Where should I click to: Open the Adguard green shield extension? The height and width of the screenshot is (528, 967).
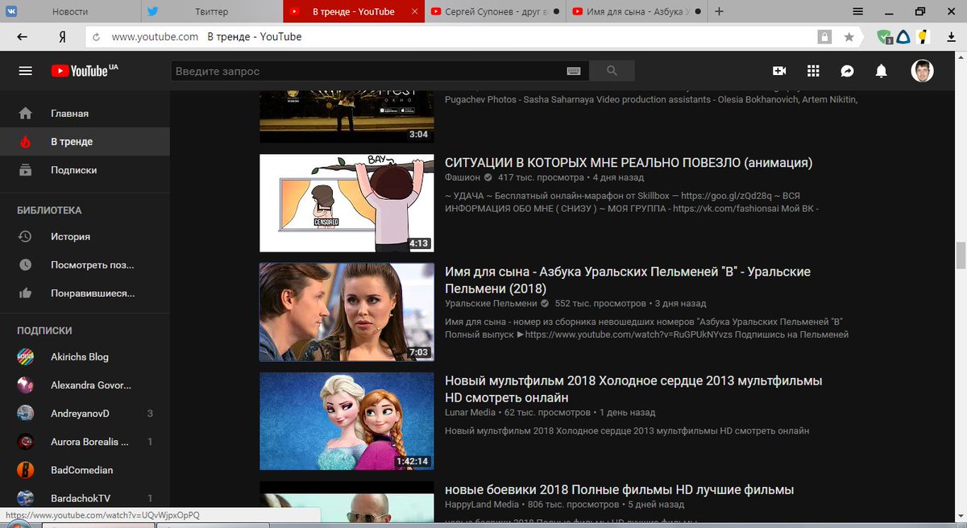[x=885, y=37]
